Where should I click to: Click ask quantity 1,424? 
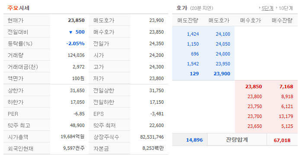coord(193,34)
